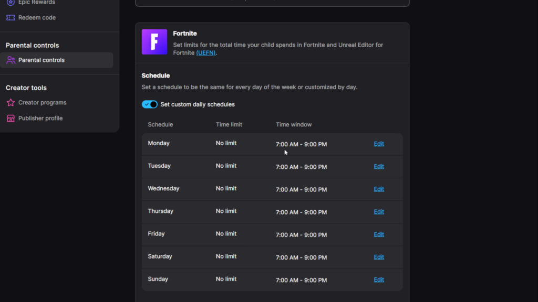Edit the Tuesday schedule
538x302 pixels.
coord(379,166)
